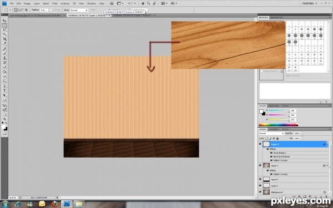Click the Rotate View tool in application bar

(x=154, y=3)
